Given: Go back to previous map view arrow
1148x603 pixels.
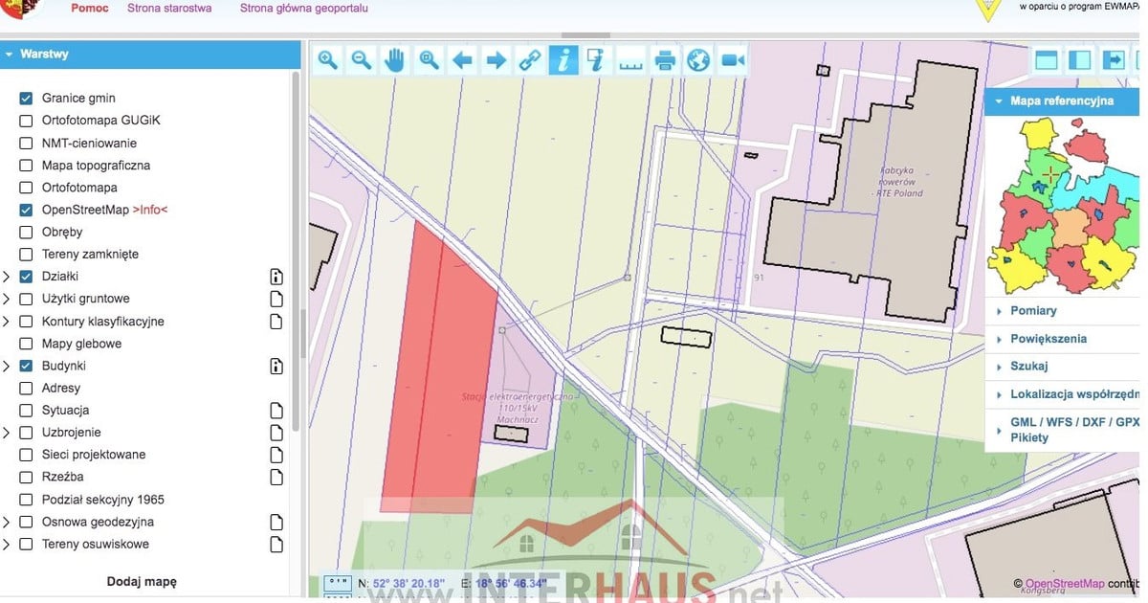Looking at the screenshot, I should point(462,60).
